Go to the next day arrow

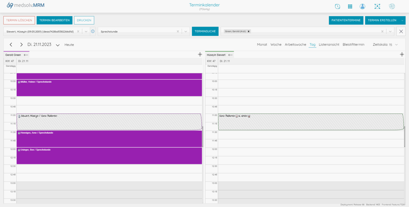tap(21, 45)
